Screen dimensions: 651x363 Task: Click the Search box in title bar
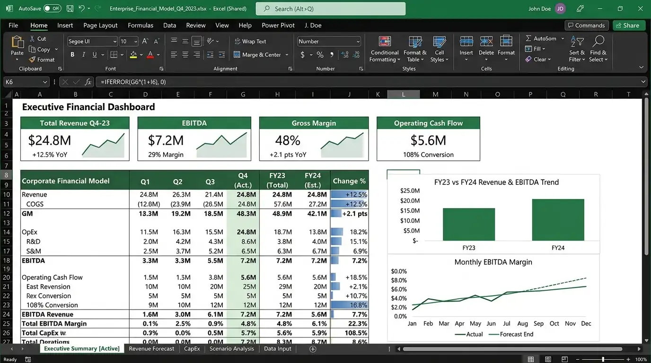pos(331,9)
